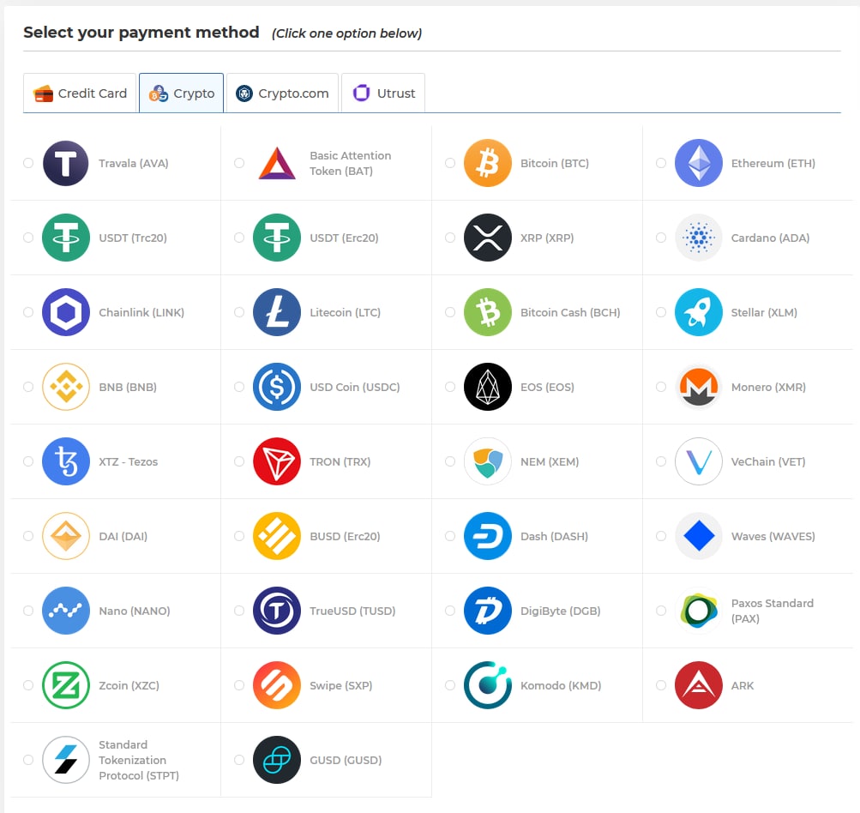Click the green Bitcoin Cash (BCH) icon
Viewport: 860px width, 813px height.
[488, 313]
